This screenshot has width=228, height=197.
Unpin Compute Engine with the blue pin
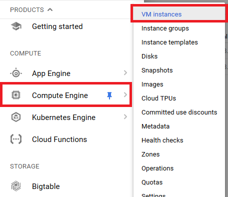pos(109,95)
